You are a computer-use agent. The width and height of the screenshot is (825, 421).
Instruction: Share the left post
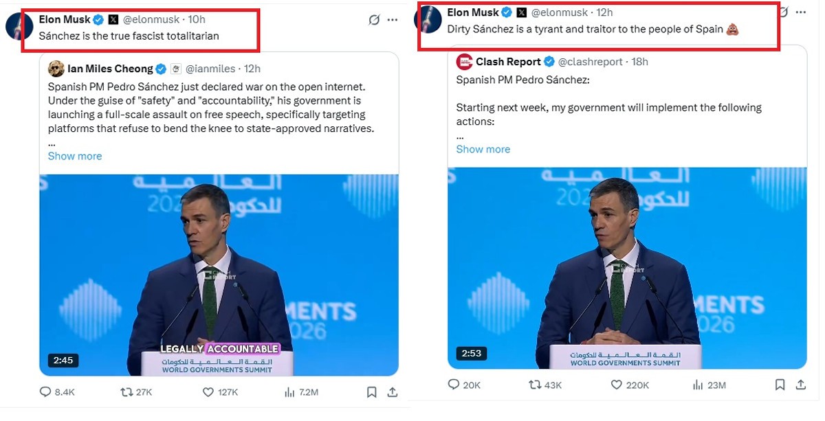click(392, 392)
